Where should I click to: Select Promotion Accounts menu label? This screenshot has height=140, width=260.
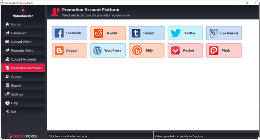(26, 68)
